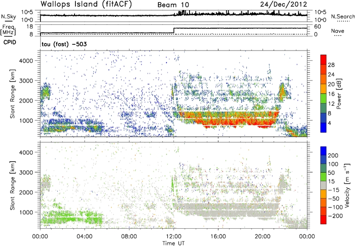355x246 pixels.
Task: Click the red bottom of Velocity color bar
Action: pyautogui.click(x=323, y=220)
